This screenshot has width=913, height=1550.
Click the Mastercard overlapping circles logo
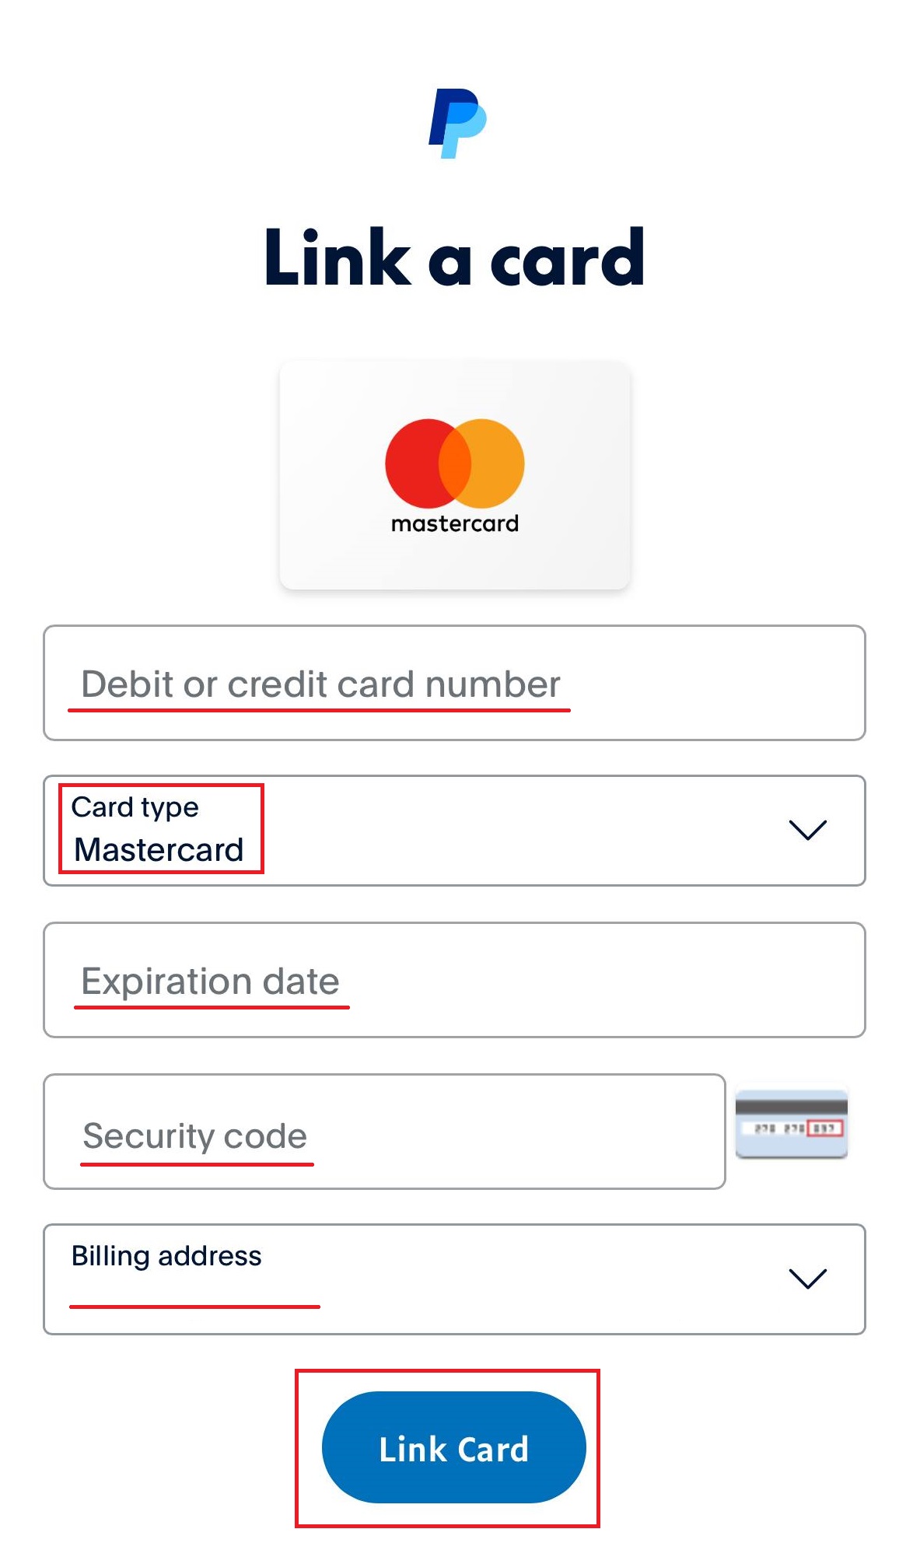pyautogui.click(x=455, y=464)
